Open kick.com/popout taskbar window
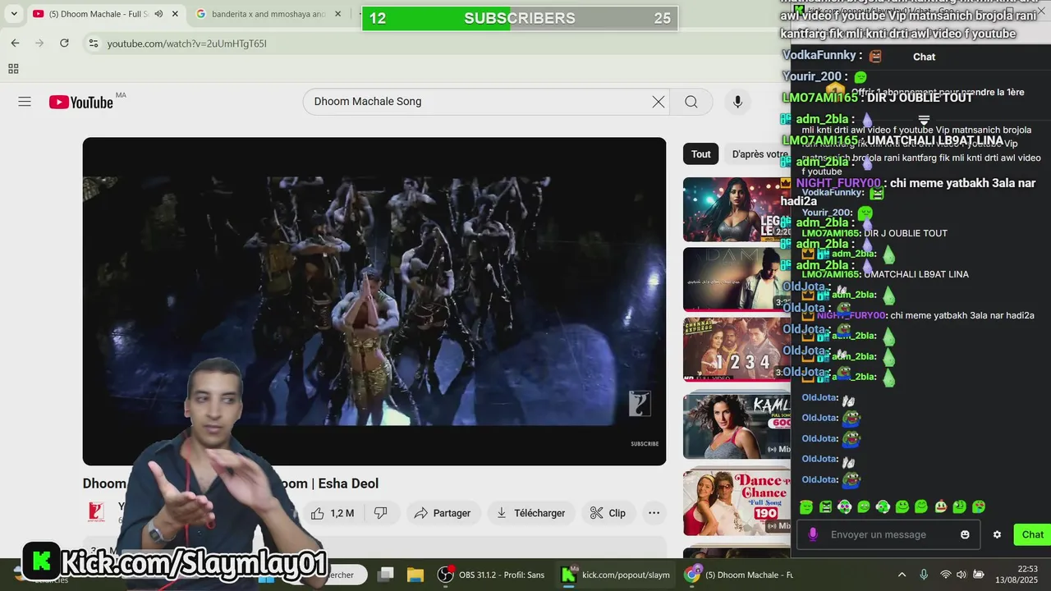 (x=616, y=575)
